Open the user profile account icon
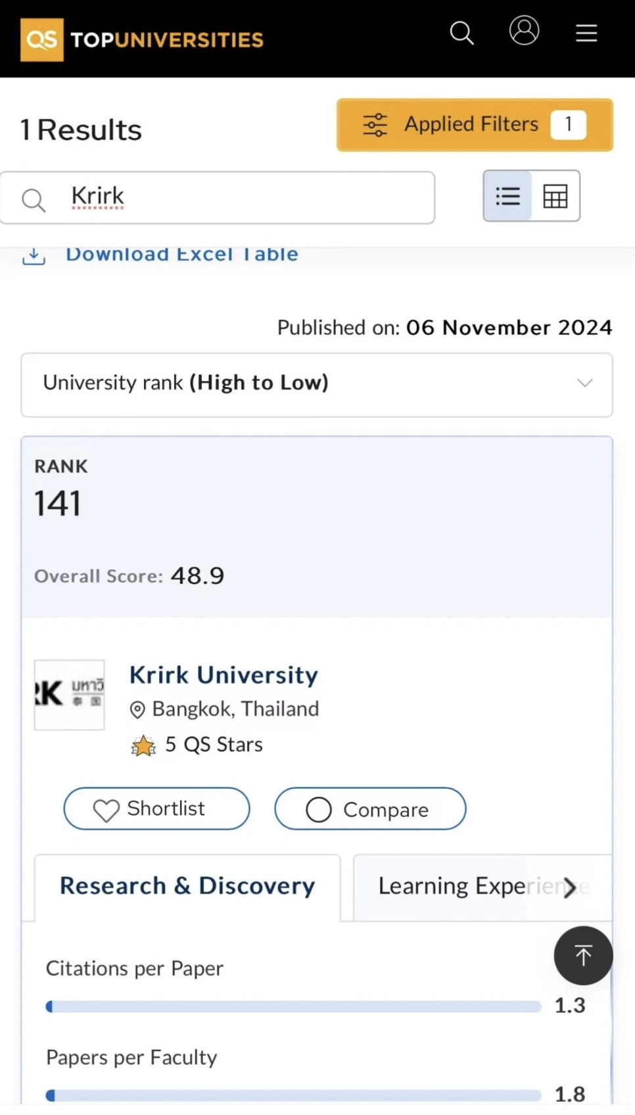The width and height of the screenshot is (635, 1115). point(524,30)
